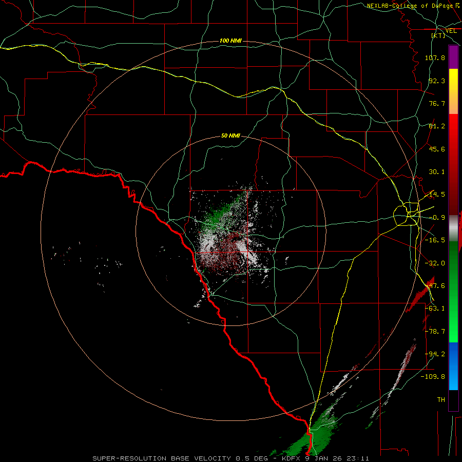
Task: Click the TH threshold label
Action: click(x=441, y=400)
